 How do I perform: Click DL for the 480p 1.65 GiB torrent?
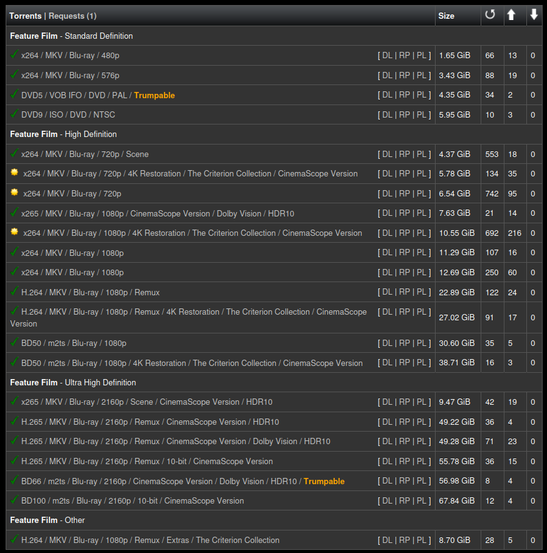(387, 56)
